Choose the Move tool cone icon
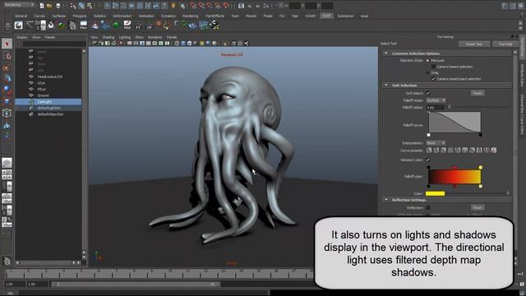The image size is (526, 296). click(x=7, y=79)
